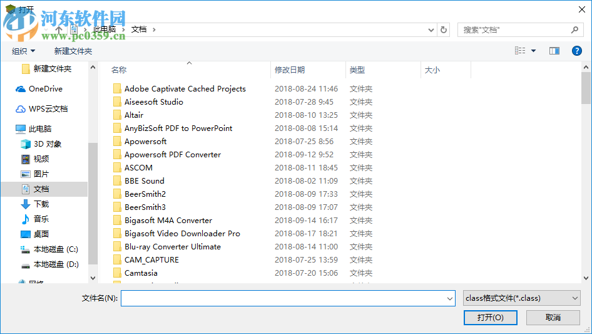
Task: Click the 下载 download arrow icon
Action: pyautogui.click(x=25, y=204)
